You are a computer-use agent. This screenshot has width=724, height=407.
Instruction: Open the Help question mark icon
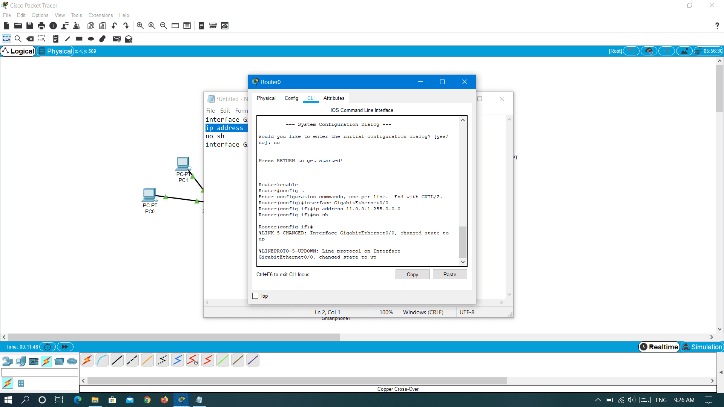tap(717, 26)
